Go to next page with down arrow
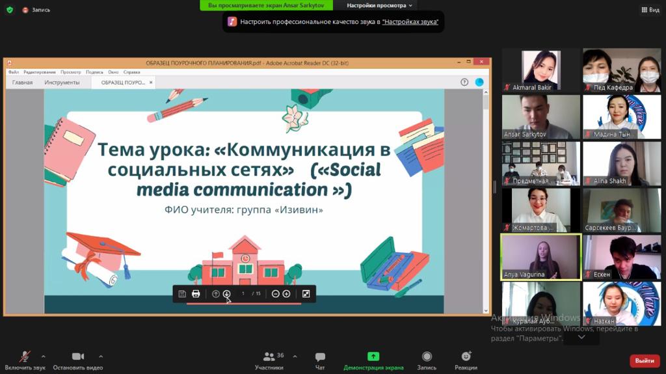666x374 pixels. click(x=226, y=294)
